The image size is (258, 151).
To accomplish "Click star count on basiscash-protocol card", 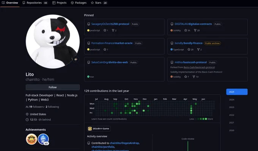I will (x=187, y=77).
